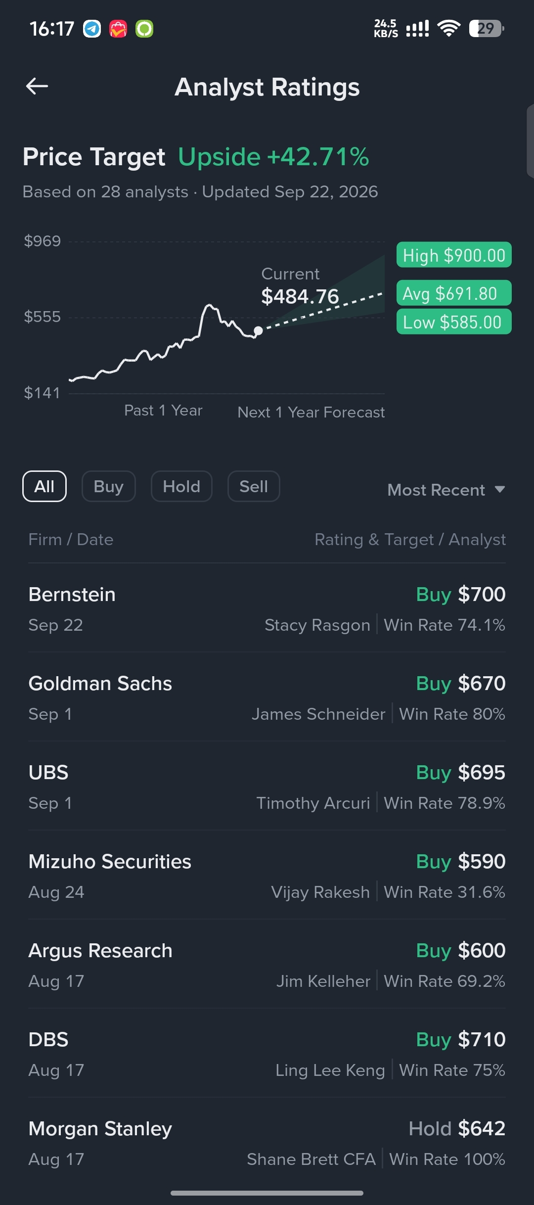Filter ratings by Buy

[109, 486]
